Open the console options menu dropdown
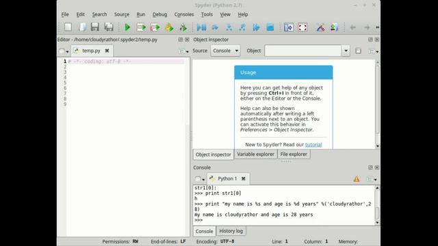Viewport: 438px width, 246px height. pos(372,179)
